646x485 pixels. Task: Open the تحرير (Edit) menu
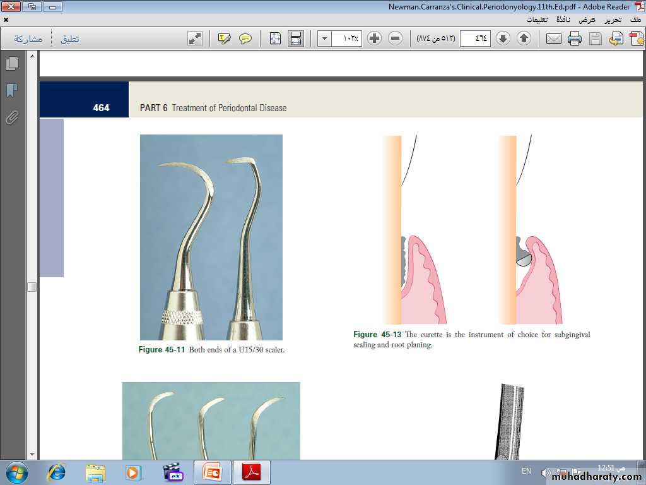[611, 20]
